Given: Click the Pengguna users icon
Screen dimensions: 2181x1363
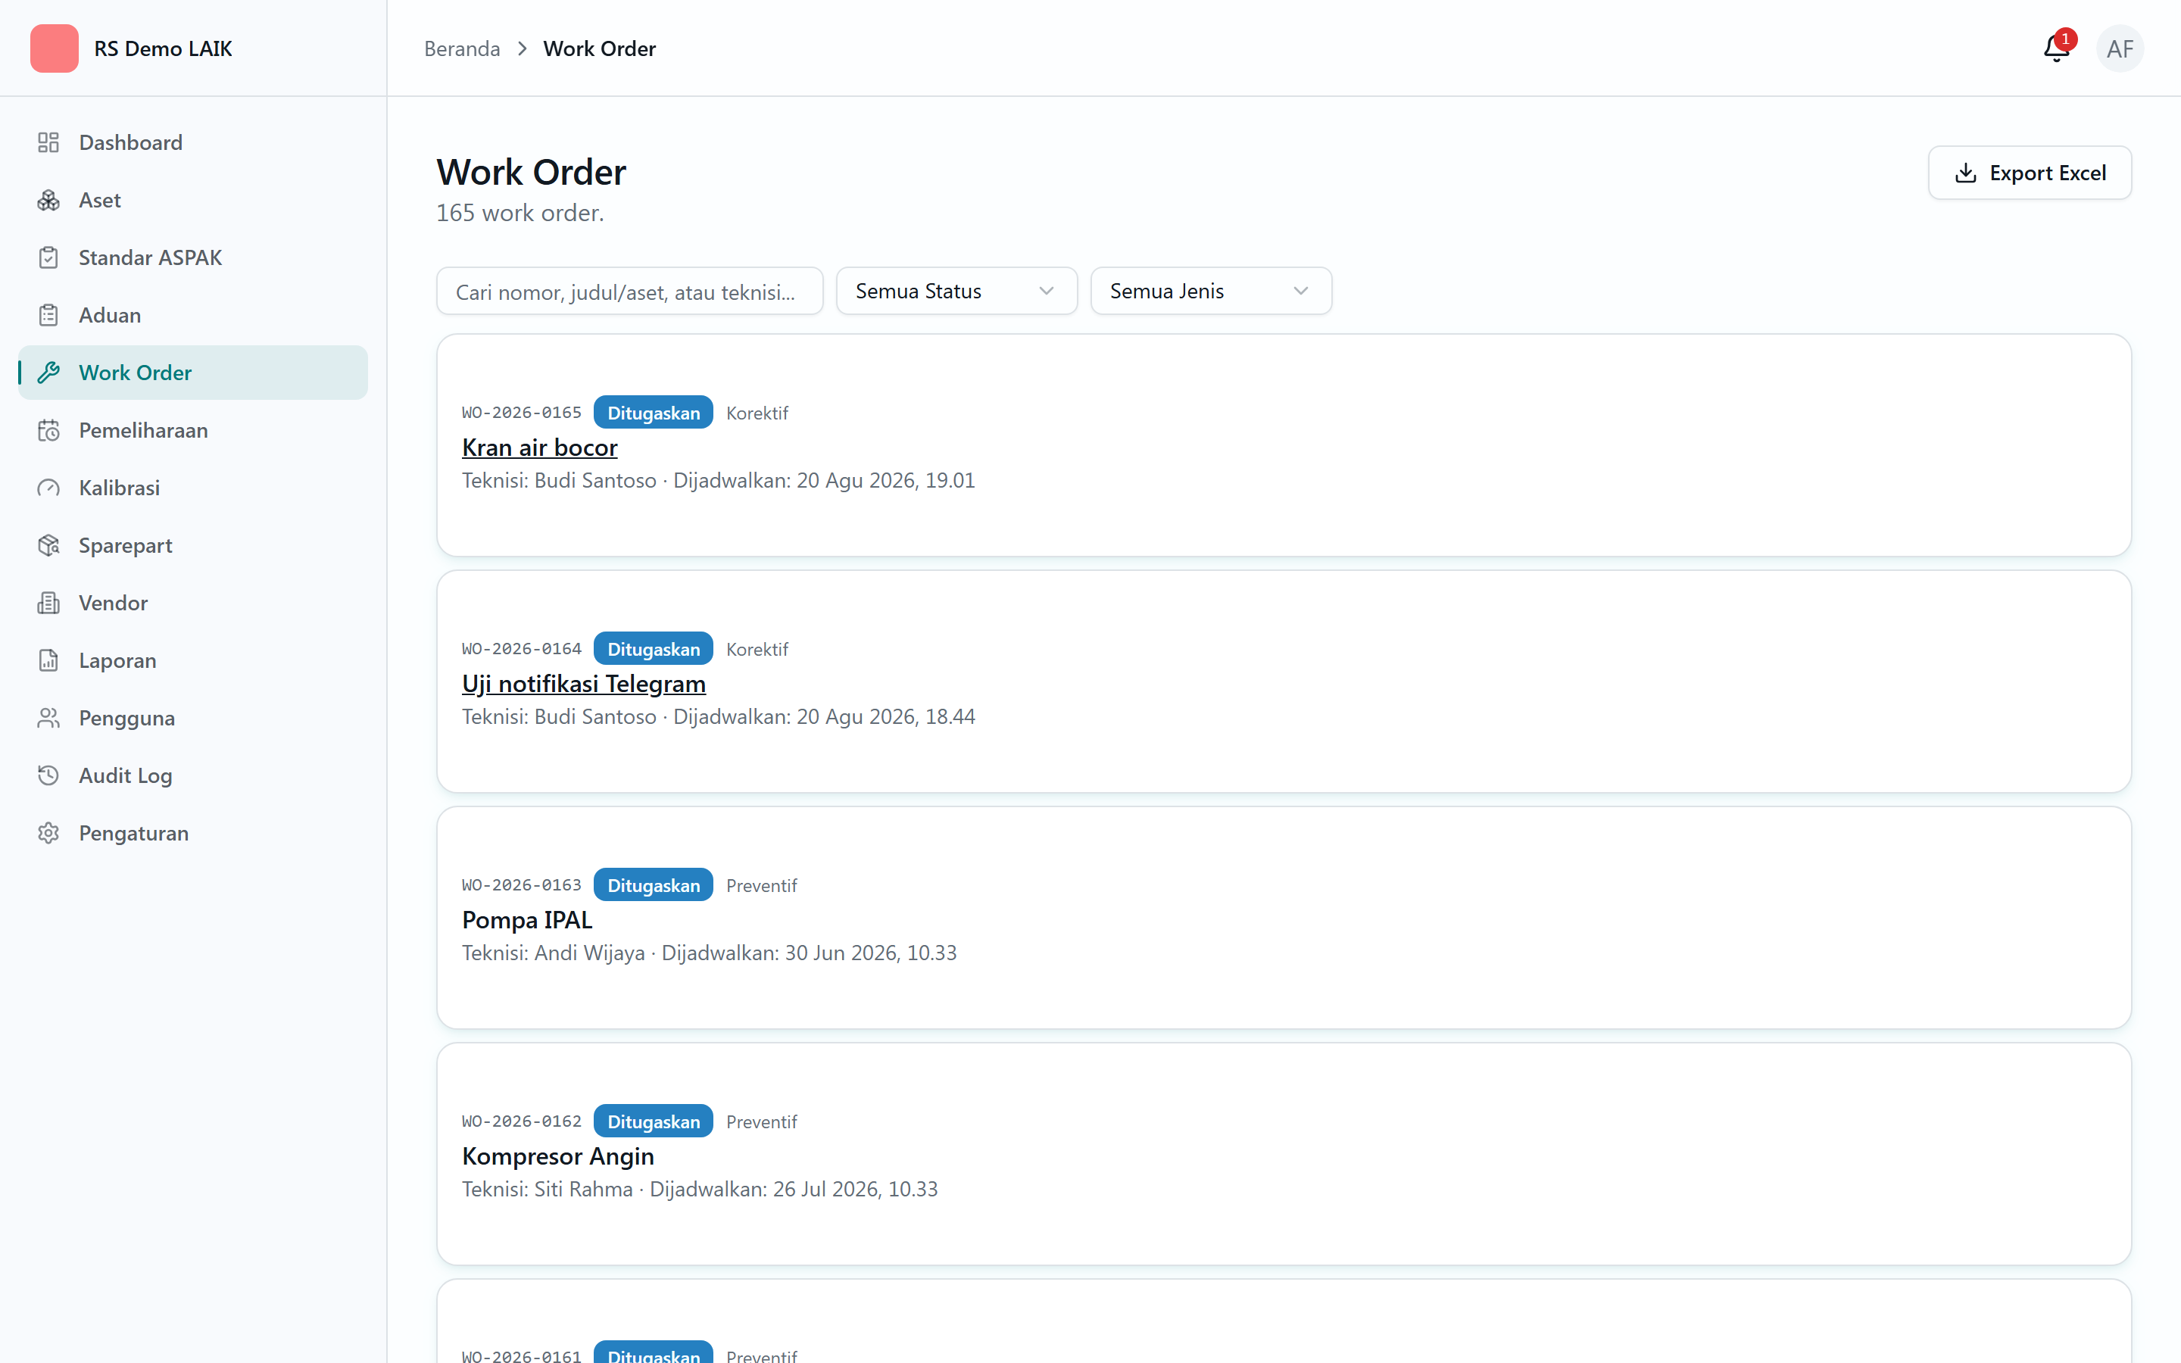Looking at the screenshot, I should pos(48,719).
